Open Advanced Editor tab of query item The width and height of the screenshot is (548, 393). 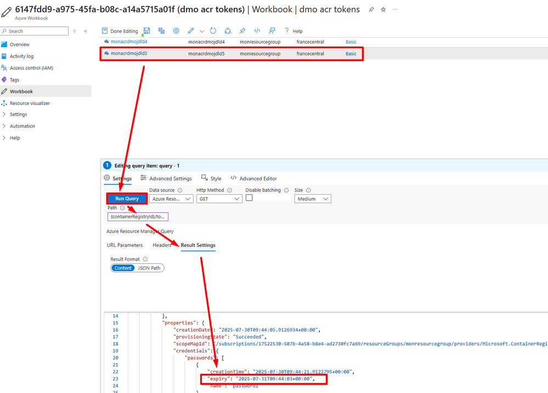[254, 178]
